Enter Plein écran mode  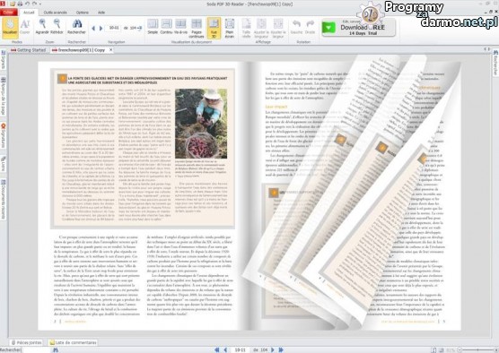[x=230, y=28]
